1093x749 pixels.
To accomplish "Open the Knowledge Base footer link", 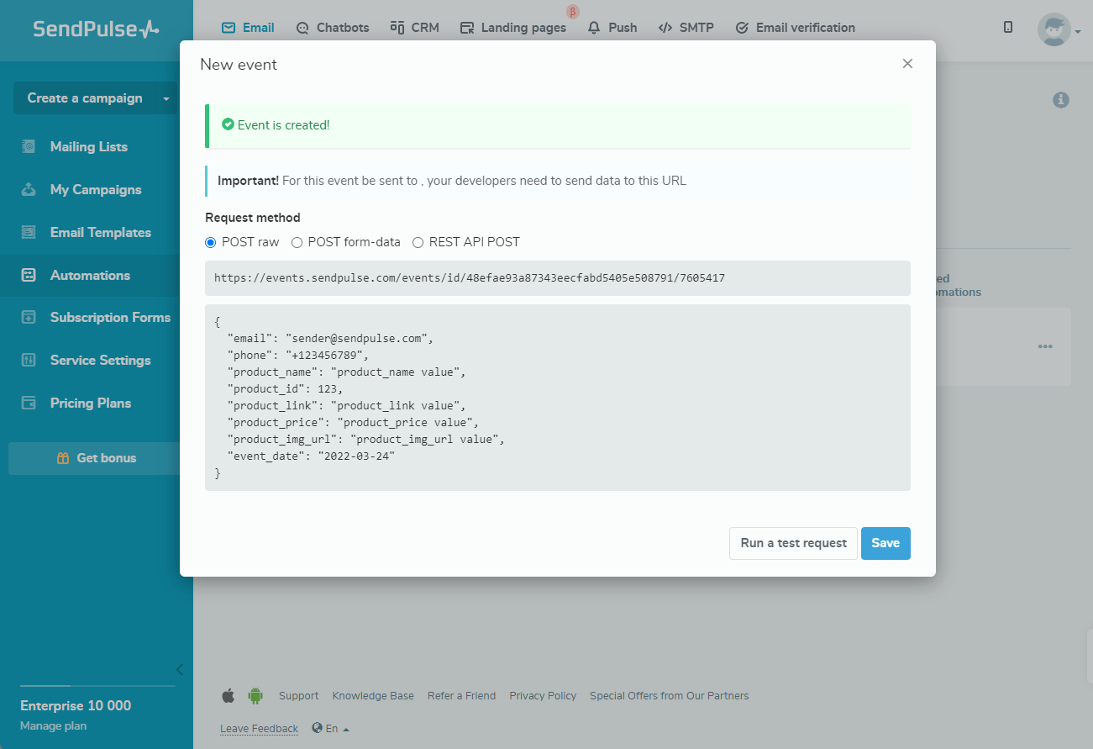I will tap(373, 696).
